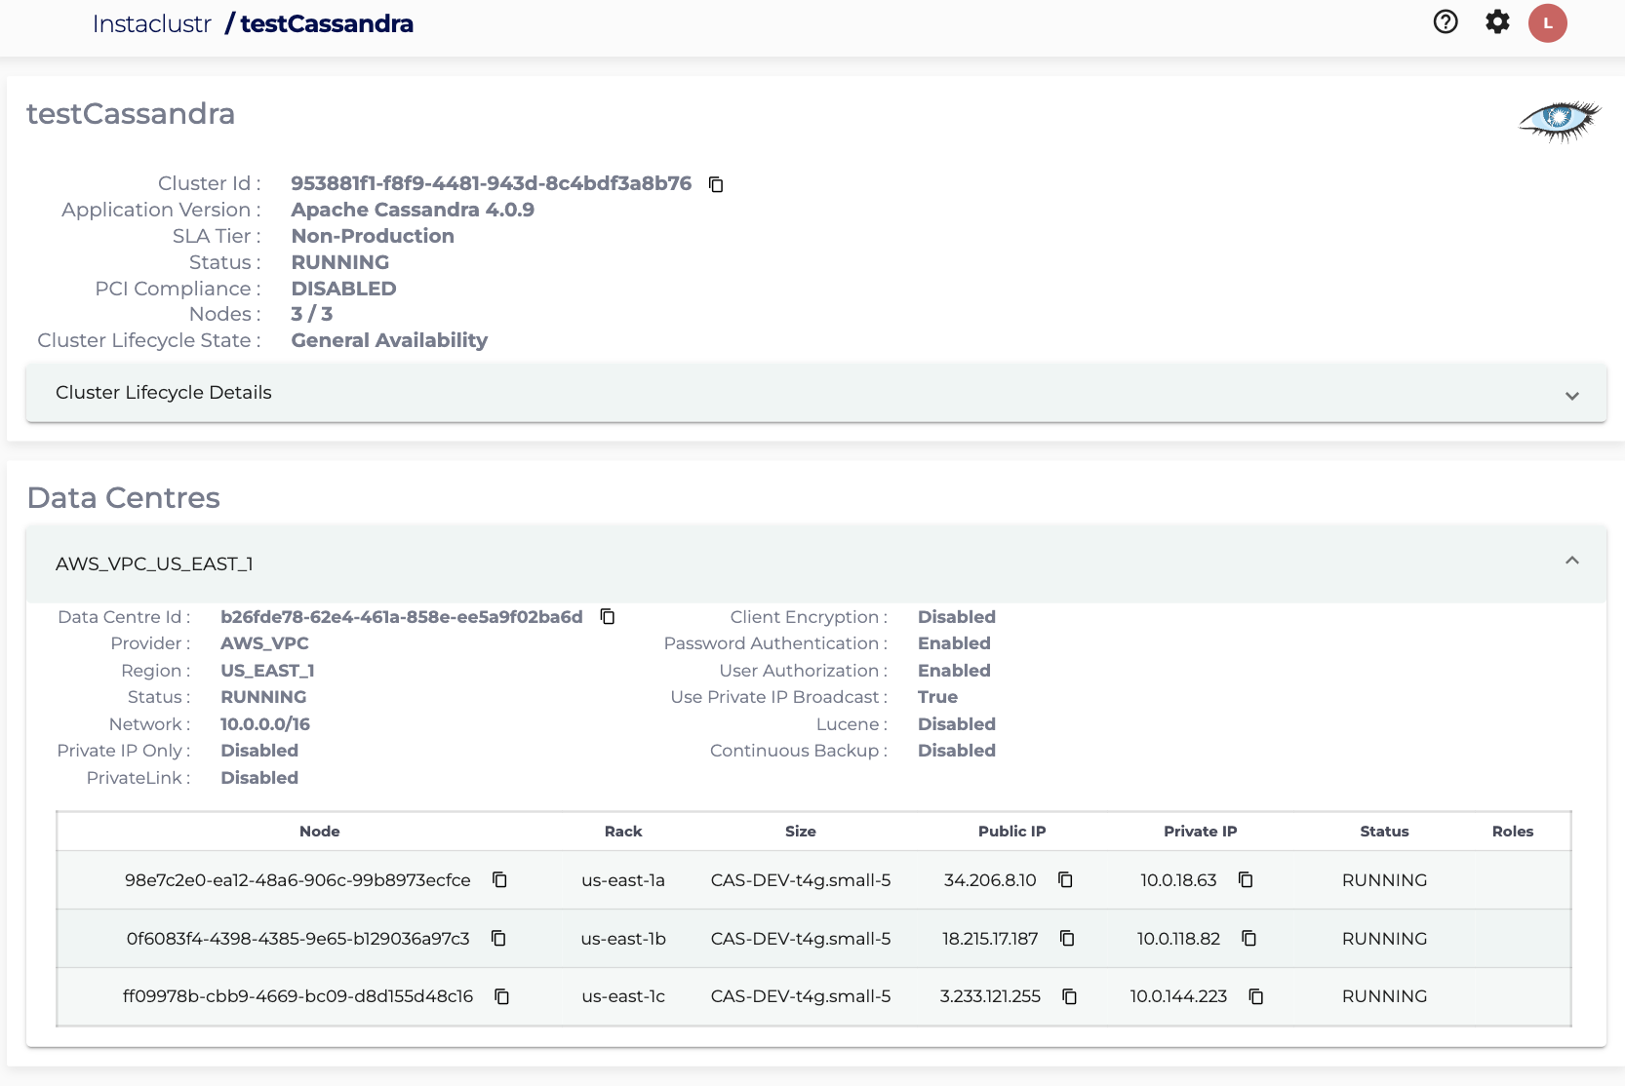Copy public IP 34.206.8.10

(1065, 880)
